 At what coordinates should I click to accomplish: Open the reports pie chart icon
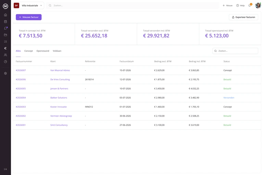(5, 62)
